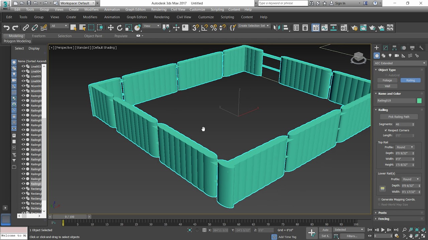Select the Select and Rotate tool

(120, 28)
